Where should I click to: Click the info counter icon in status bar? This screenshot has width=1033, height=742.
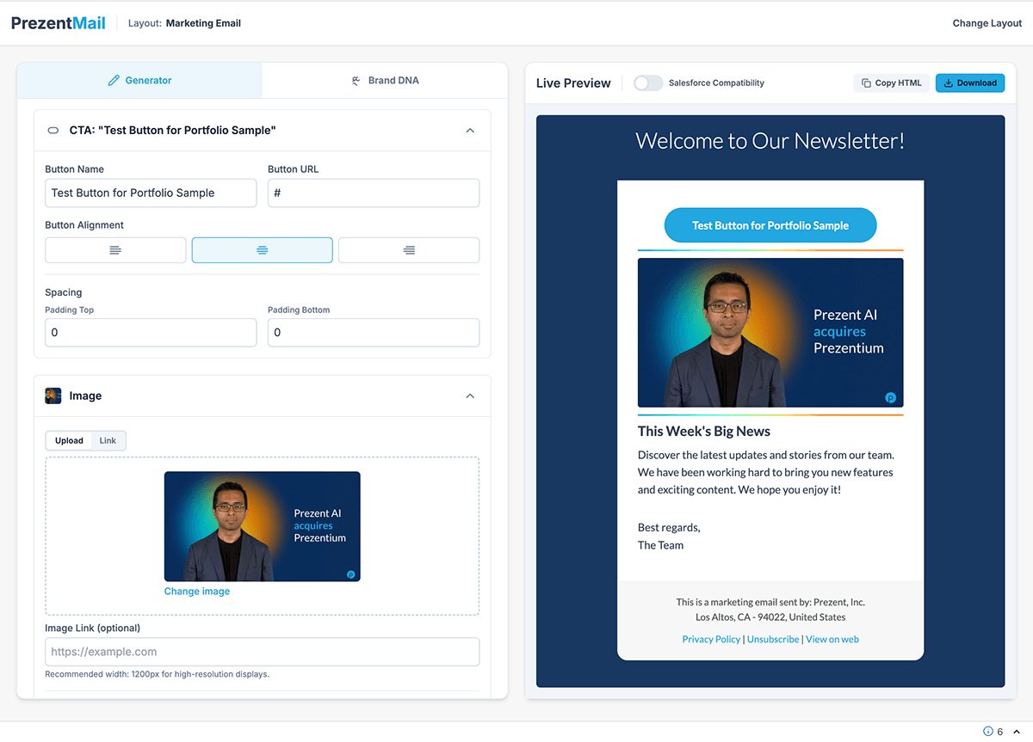point(988,732)
